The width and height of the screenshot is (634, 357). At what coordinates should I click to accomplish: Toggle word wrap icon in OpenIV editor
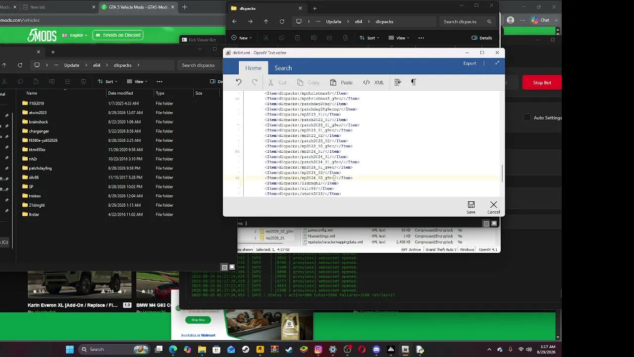[x=397, y=82]
